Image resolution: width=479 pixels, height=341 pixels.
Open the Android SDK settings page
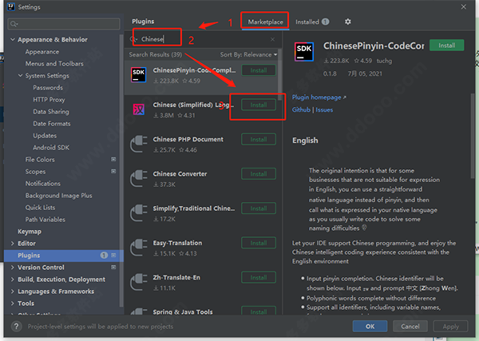click(51, 148)
